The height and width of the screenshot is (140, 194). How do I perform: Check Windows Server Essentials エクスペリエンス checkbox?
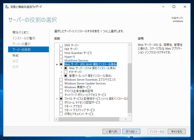pos(61,80)
